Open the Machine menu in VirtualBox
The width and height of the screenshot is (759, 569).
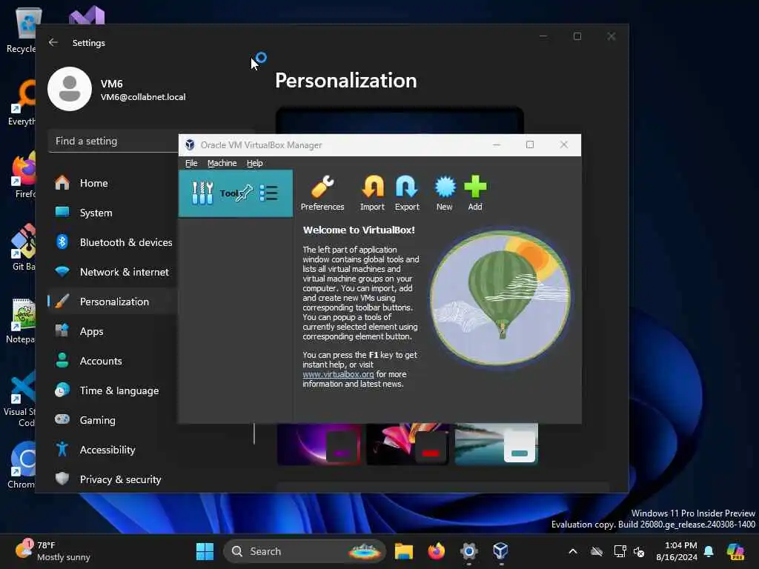222,163
